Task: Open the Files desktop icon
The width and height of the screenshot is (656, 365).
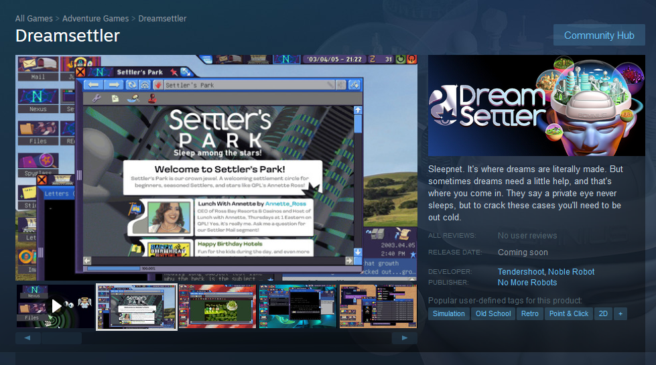Action: [38, 133]
